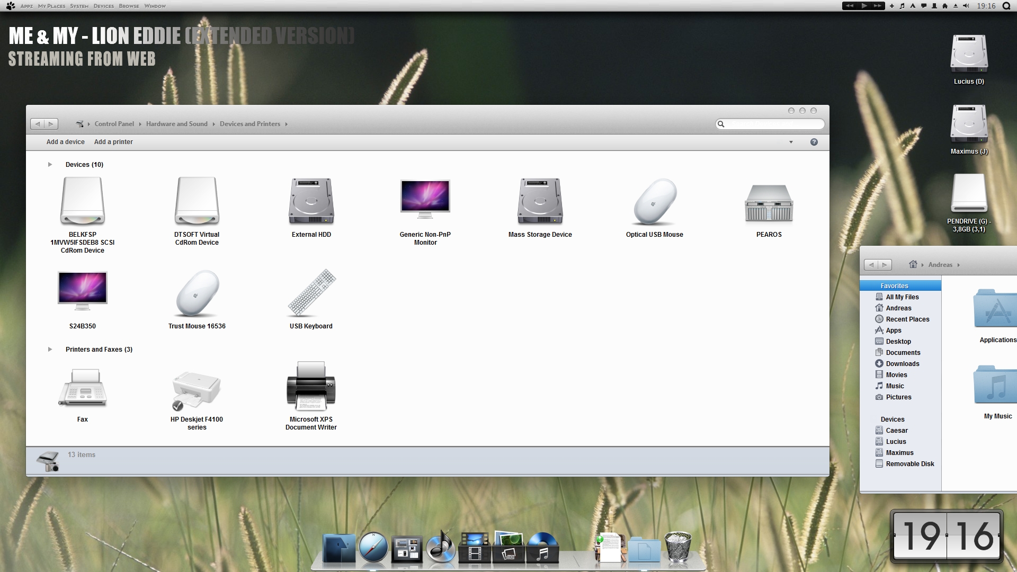
Task: Expand the arrow after Hardware and Sound
Action: 213,124
